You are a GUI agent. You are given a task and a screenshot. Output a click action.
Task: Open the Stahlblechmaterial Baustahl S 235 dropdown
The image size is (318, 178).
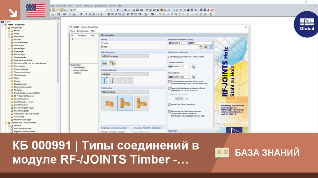pos(179,66)
